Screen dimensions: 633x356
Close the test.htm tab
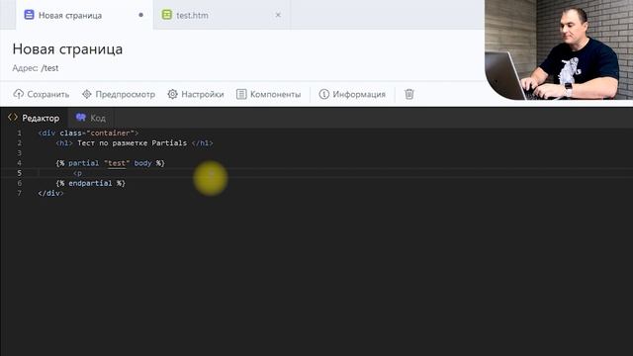[x=278, y=15]
